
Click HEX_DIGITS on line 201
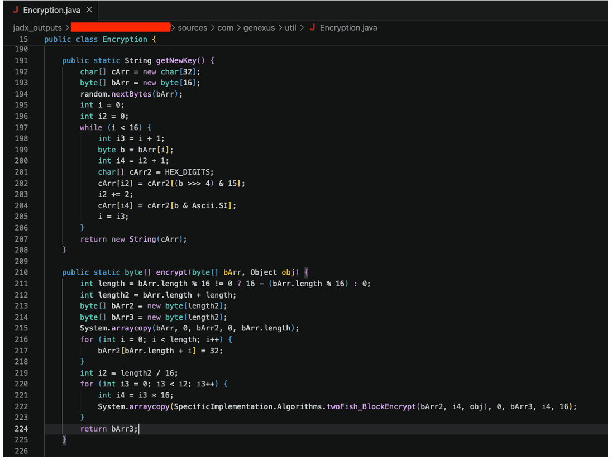point(189,172)
